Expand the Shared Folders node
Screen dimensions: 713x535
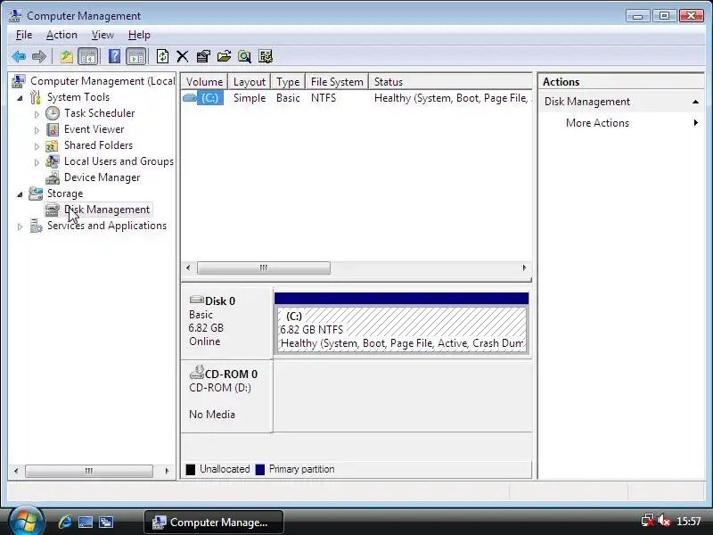[x=37, y=146]
